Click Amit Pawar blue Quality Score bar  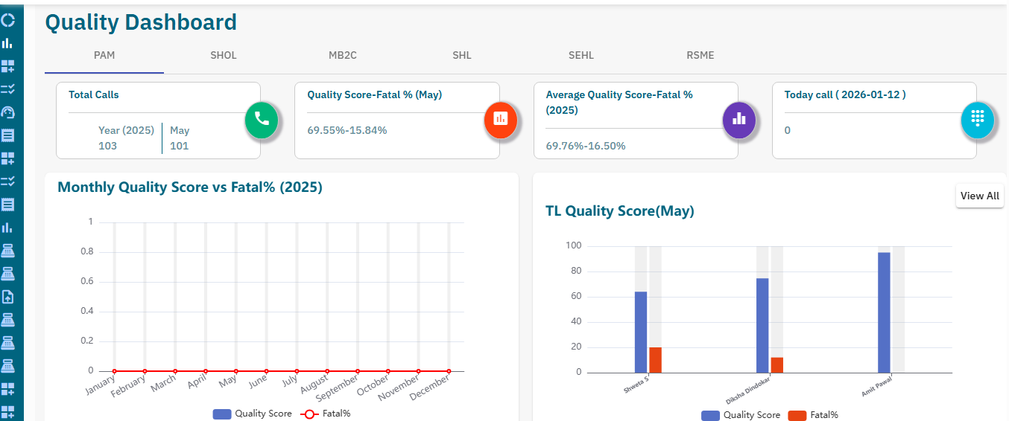click(x=884, y=312)
